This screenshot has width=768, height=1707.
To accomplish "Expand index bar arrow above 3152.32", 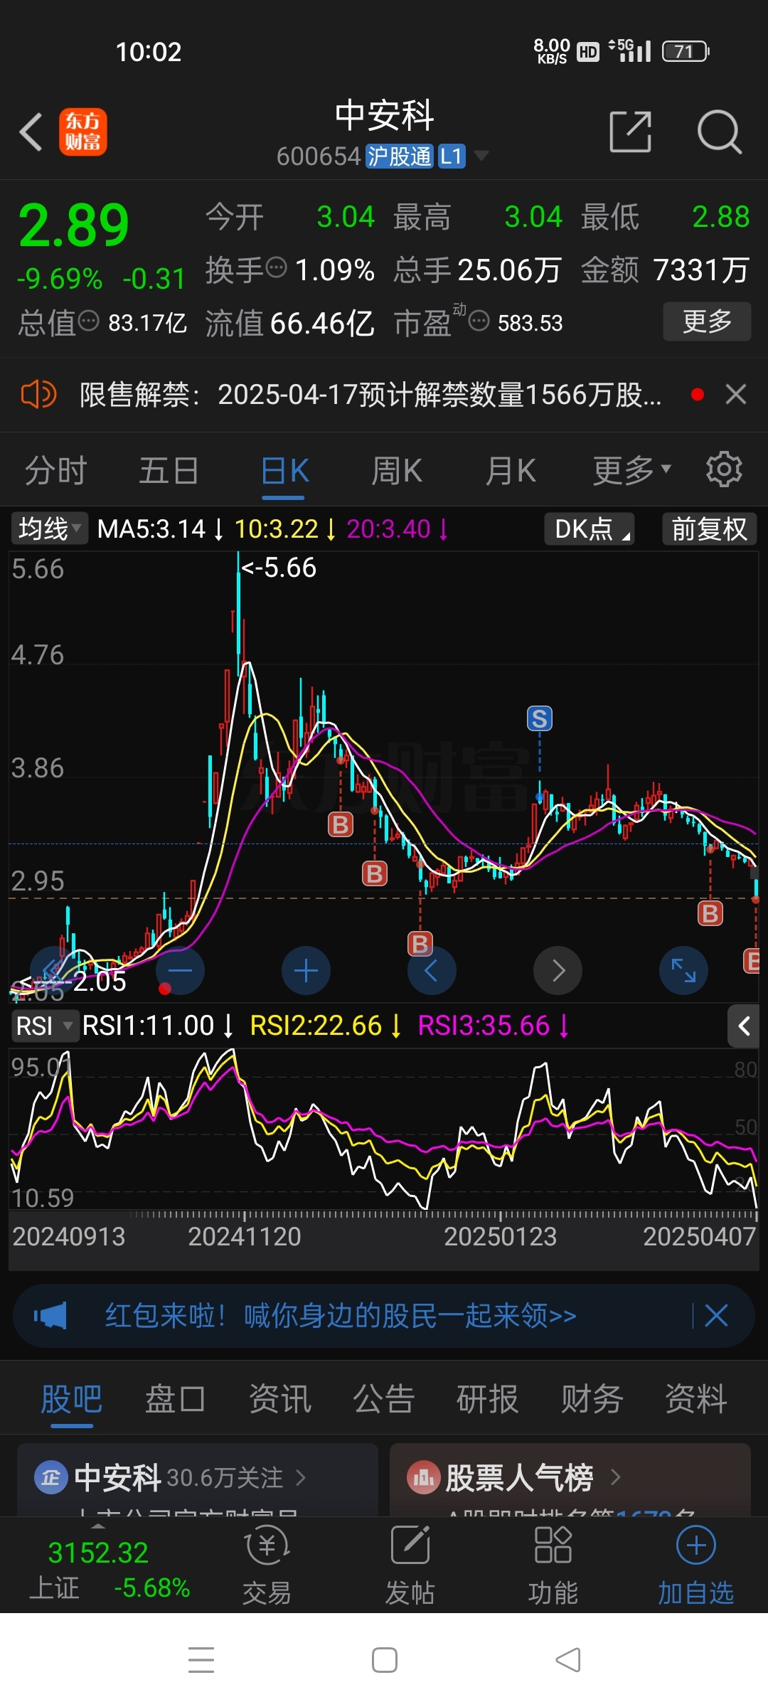I will [x=98, y=1526].
